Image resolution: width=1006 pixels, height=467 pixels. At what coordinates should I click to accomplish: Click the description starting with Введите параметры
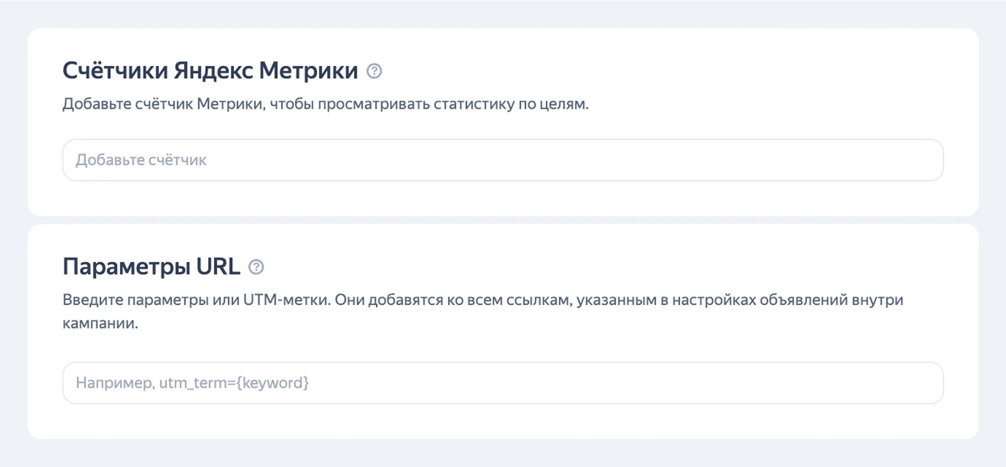(482, 300)
